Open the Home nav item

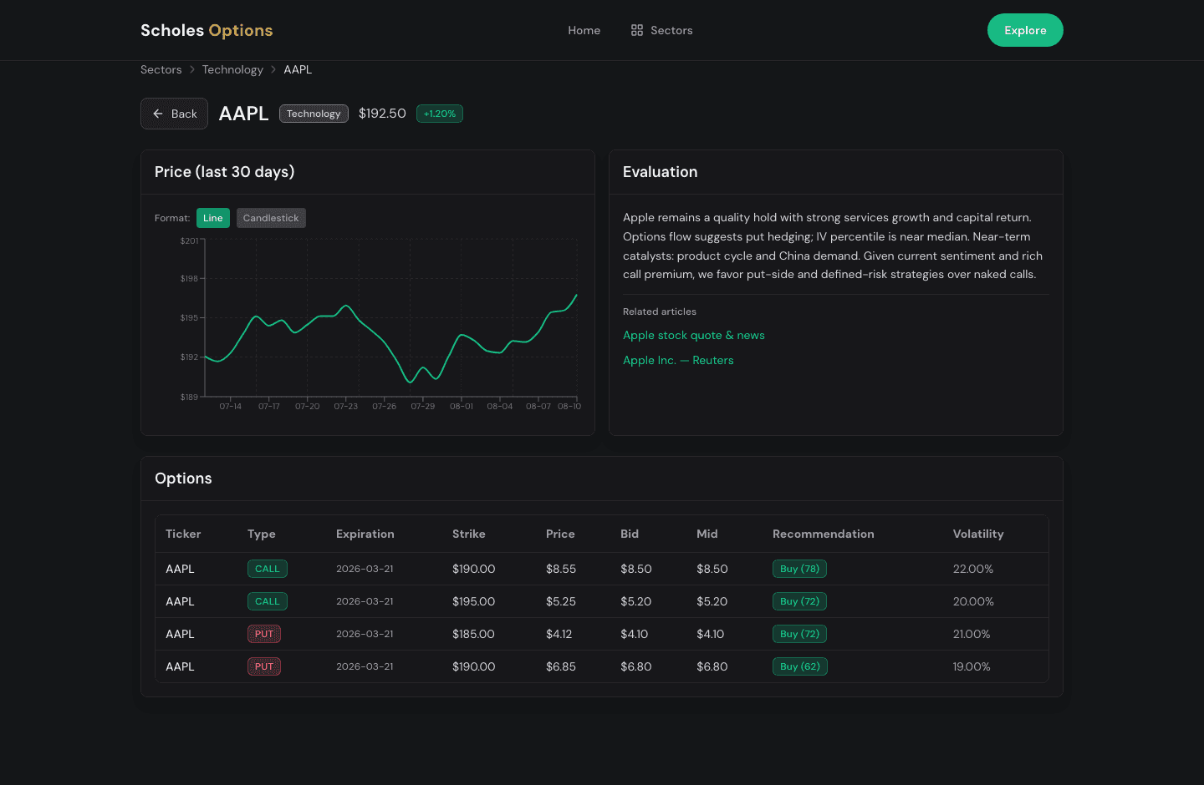(584, 30)
